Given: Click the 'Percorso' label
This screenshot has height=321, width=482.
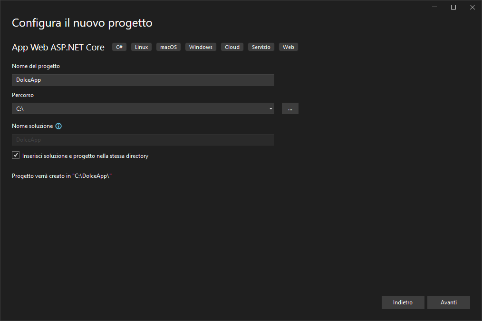Looking at the screenshot, I should tap(23, 95).
